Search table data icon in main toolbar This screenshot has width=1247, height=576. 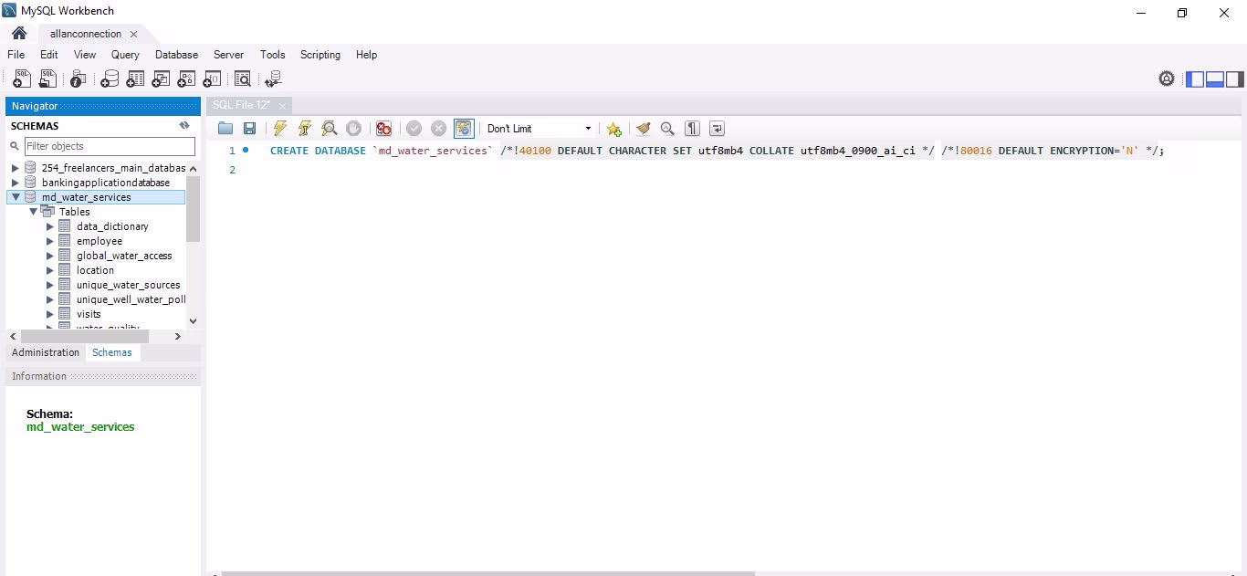pos(242,79)
